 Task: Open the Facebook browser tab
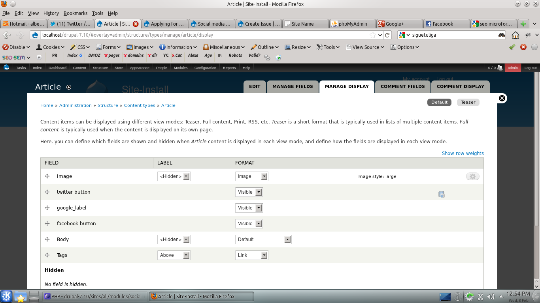[446, 24]
